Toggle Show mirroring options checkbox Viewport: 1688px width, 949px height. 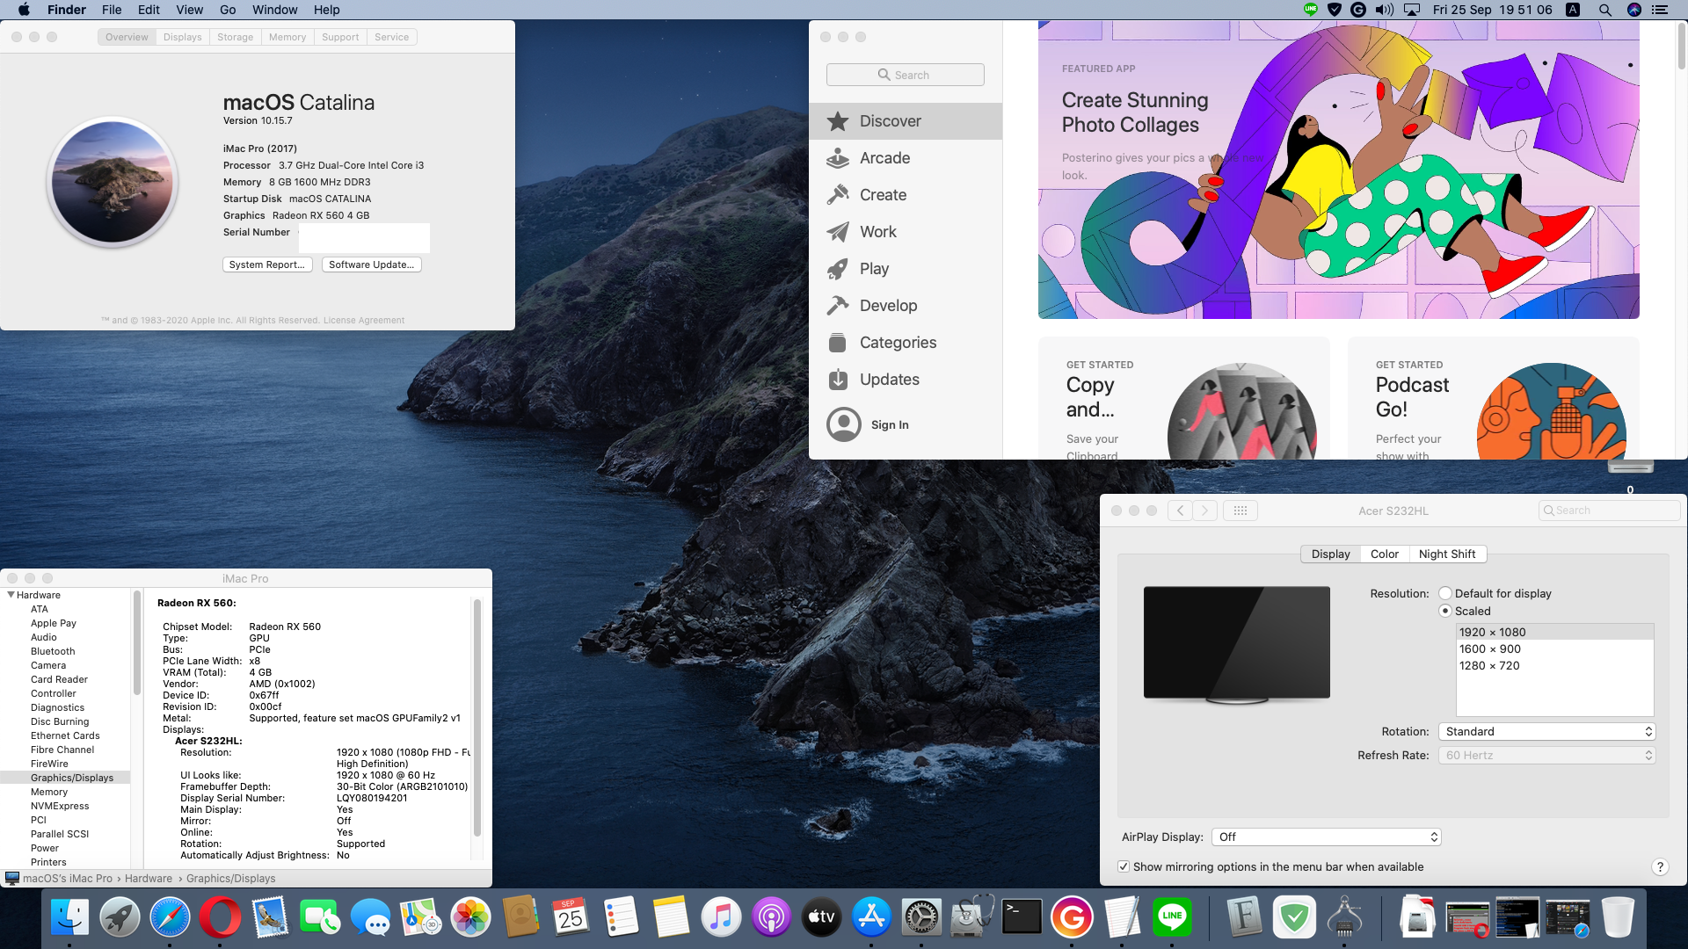pyautogui.click(x=1124, y=867)
